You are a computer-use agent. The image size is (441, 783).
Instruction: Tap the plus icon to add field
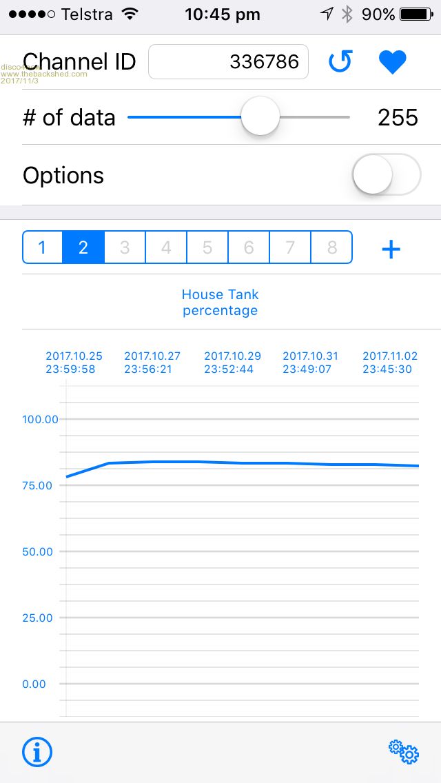(x=391, y=249)
